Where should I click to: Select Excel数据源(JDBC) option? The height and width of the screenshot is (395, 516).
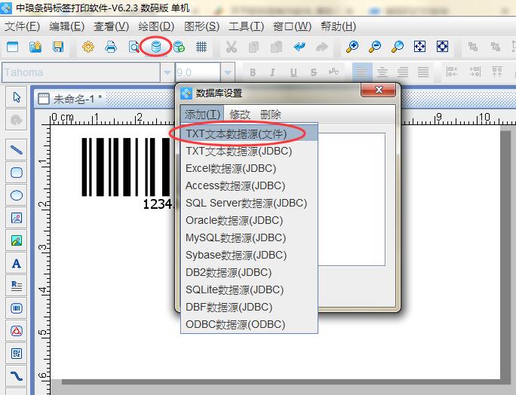pyautogui.click(x=230, y=168)
